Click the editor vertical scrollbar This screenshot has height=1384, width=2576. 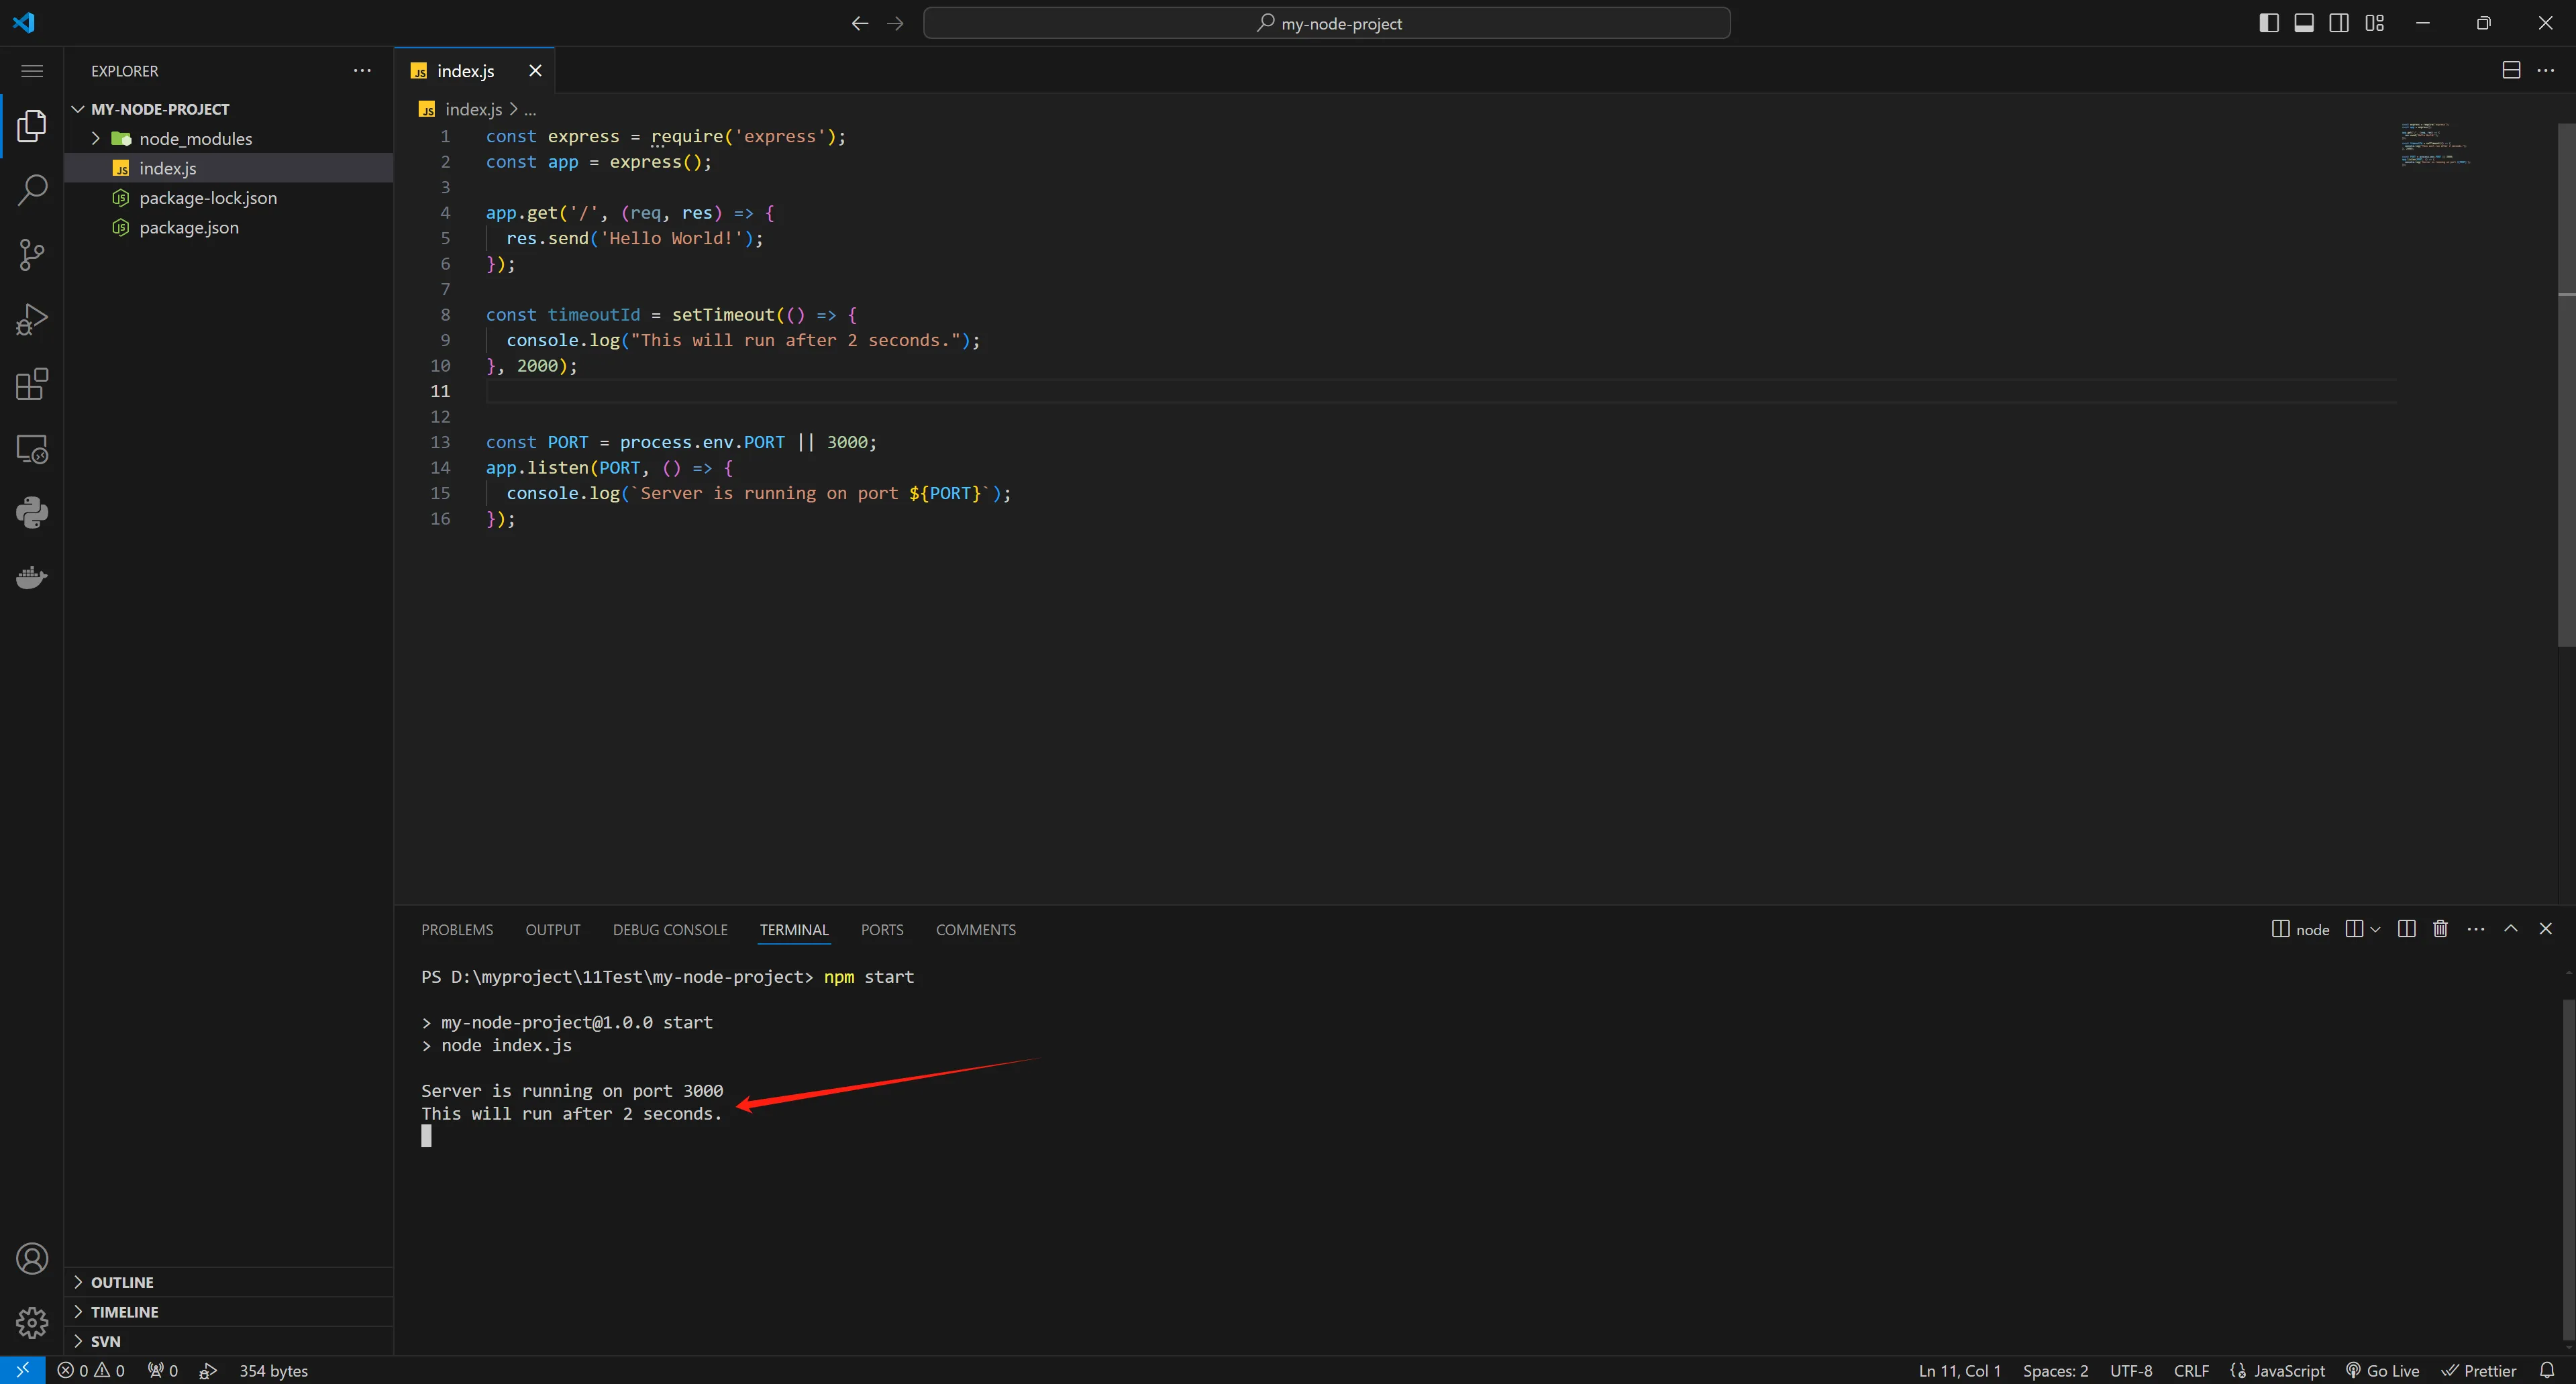[x=2566, y=385]
